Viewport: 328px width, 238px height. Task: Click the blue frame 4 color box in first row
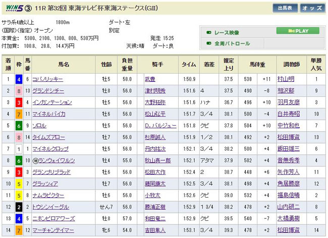[x=19, y=79]
